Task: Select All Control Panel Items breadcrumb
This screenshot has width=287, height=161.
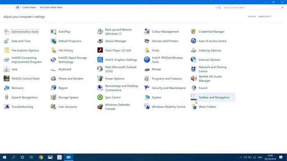Action: [51, 8]
